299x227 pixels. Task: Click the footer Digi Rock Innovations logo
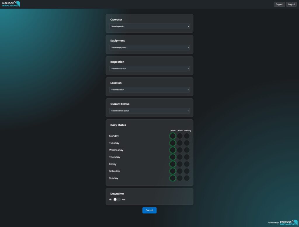coord(288,223)
